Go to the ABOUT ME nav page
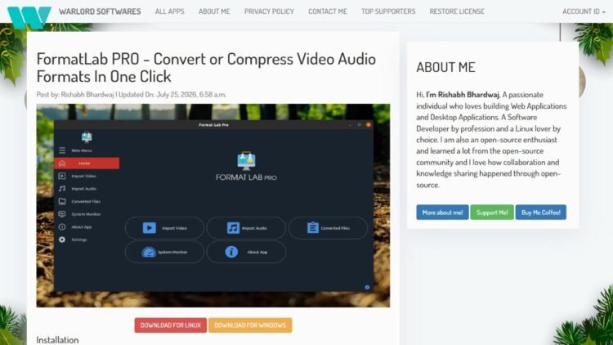The height and width of the screenshot is (345, 613). pyautogui.click(x=214, y=11)
